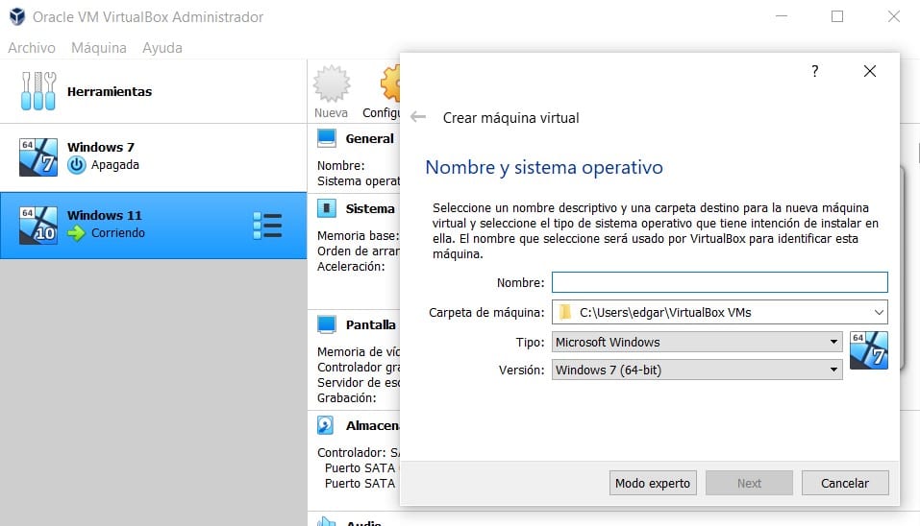Screen dimensions: 920x526
Task: Open the Windows 11 machine tools list menu
Action: pyautogui.click(x=267, y=226)
